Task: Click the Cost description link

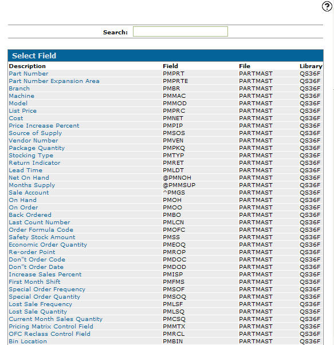Action: coord(16,118)
